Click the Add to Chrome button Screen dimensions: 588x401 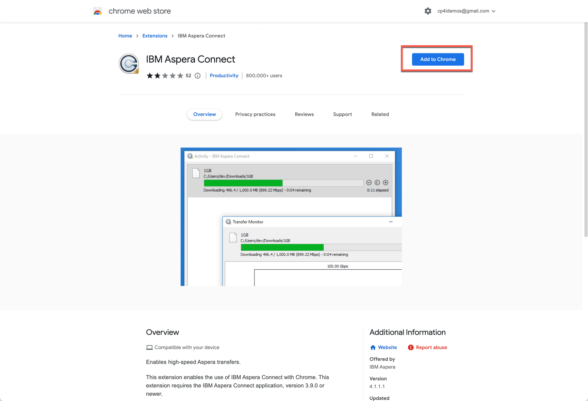click(x=438, y=59)
